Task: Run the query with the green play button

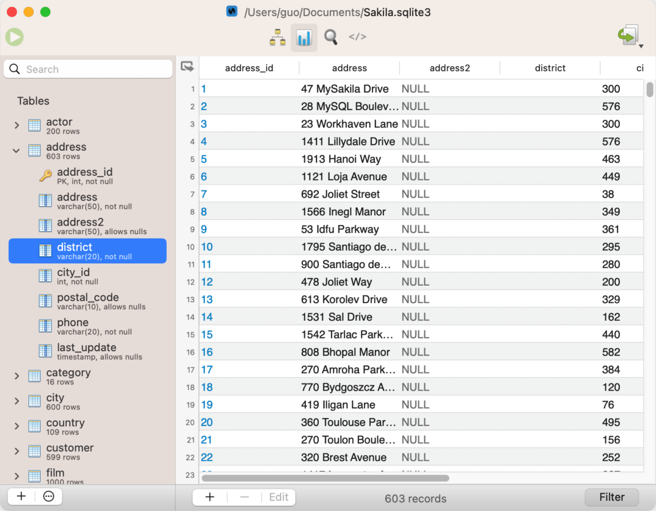Action: click(15, 37)
